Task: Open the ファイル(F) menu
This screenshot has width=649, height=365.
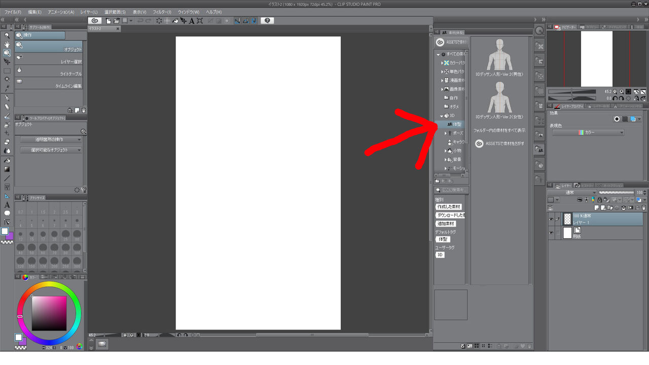Action: tap(13, 12)
